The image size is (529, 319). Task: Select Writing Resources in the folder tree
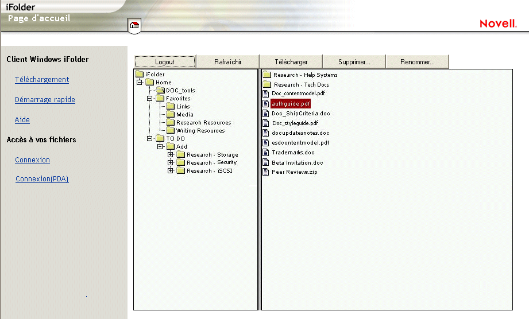pos(200,131)
